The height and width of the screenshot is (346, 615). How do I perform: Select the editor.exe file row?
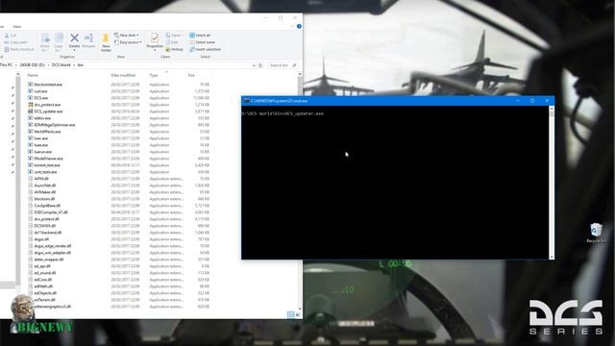coord(118,118)
